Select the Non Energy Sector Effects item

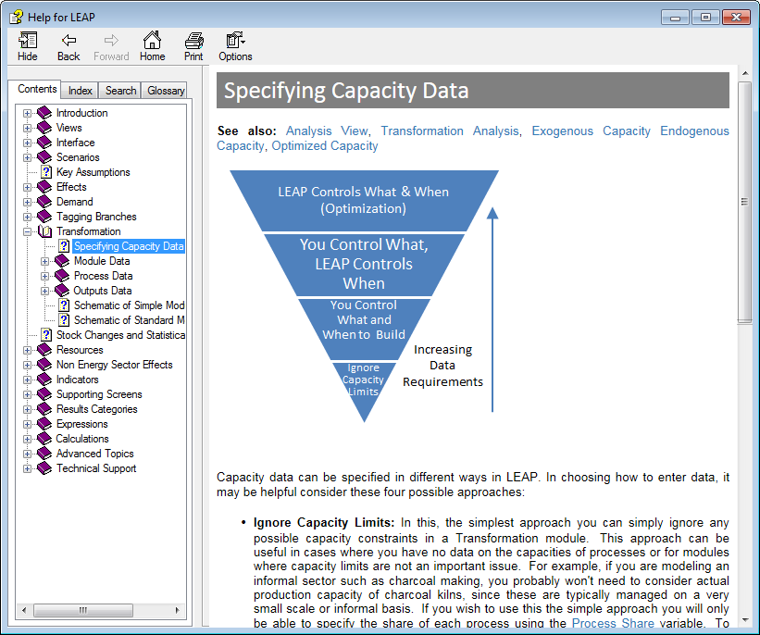pos(115,365)
